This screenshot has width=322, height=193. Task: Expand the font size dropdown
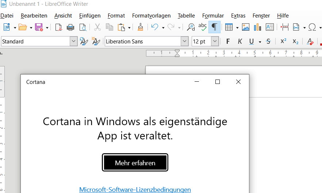[215, 41]
